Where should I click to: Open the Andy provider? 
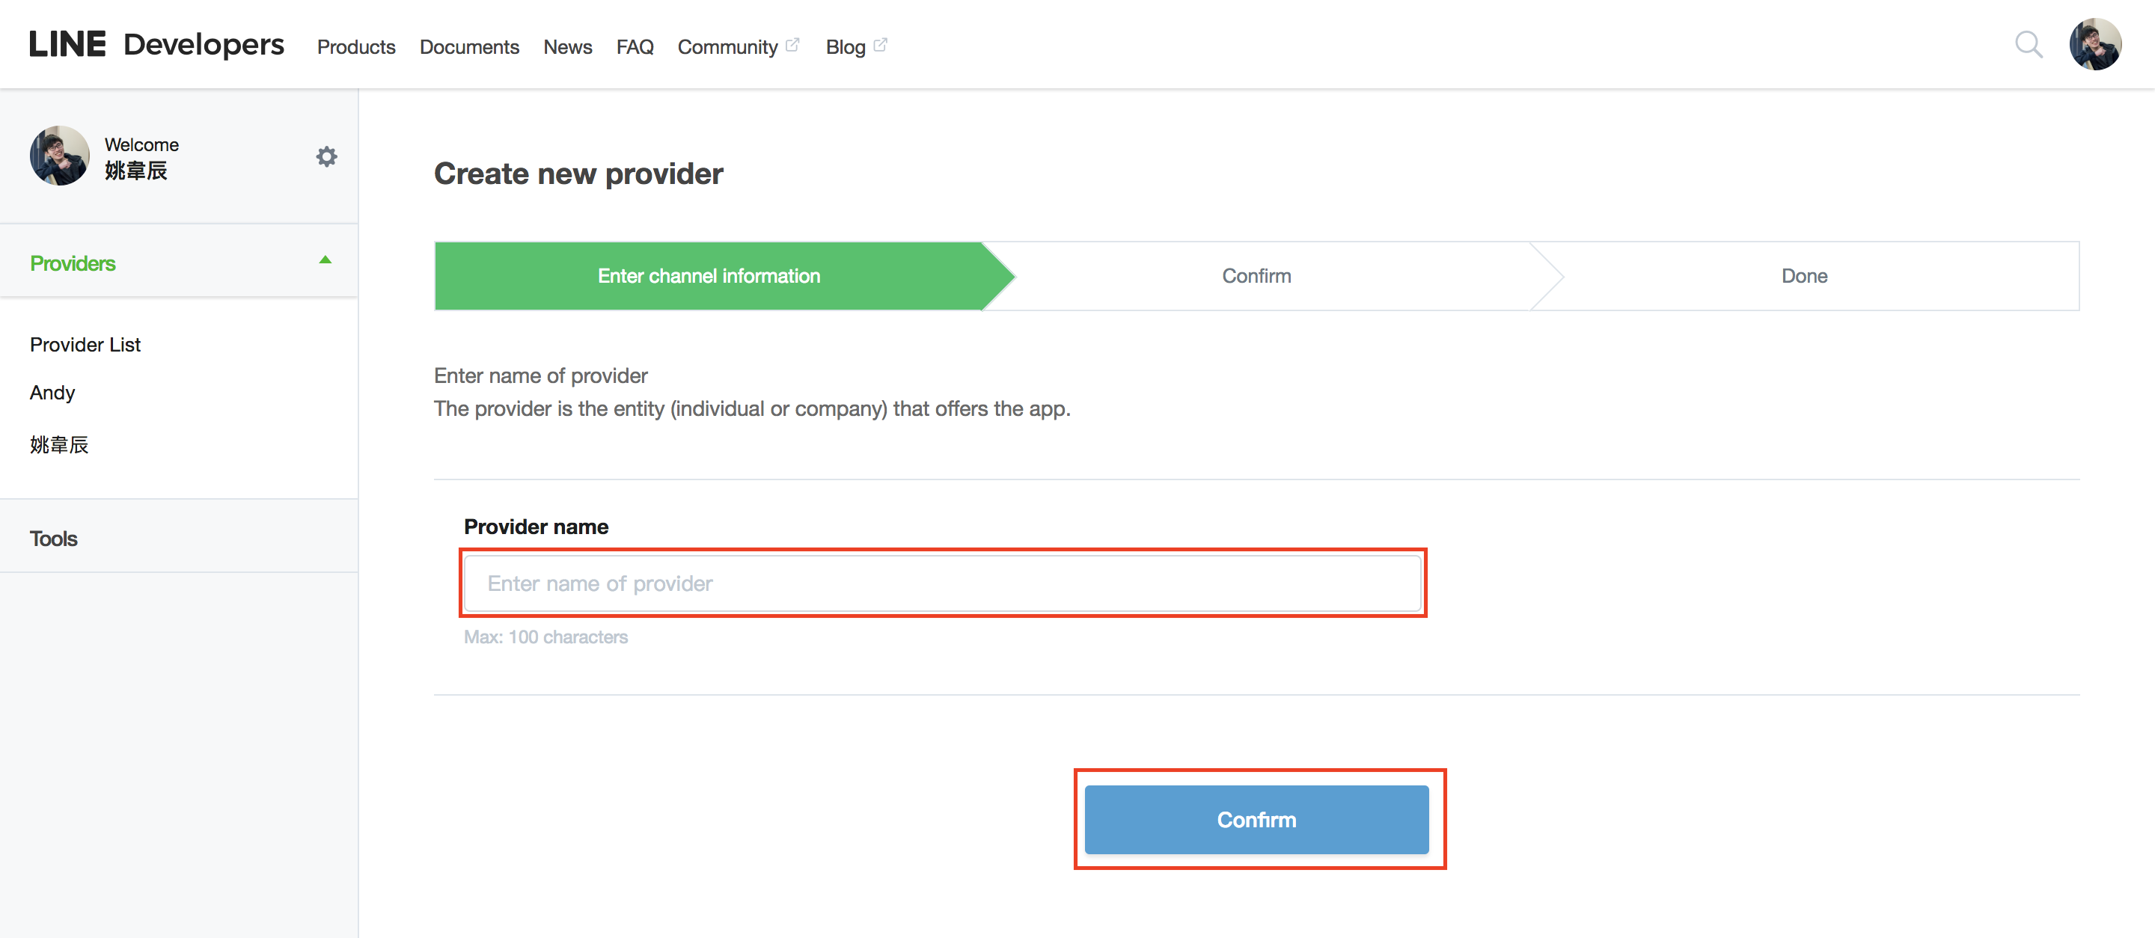tap(52, 393)
